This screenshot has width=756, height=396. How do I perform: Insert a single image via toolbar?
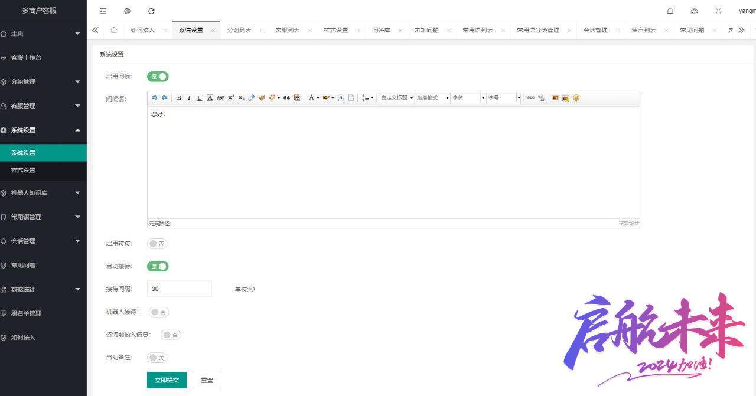555,98
